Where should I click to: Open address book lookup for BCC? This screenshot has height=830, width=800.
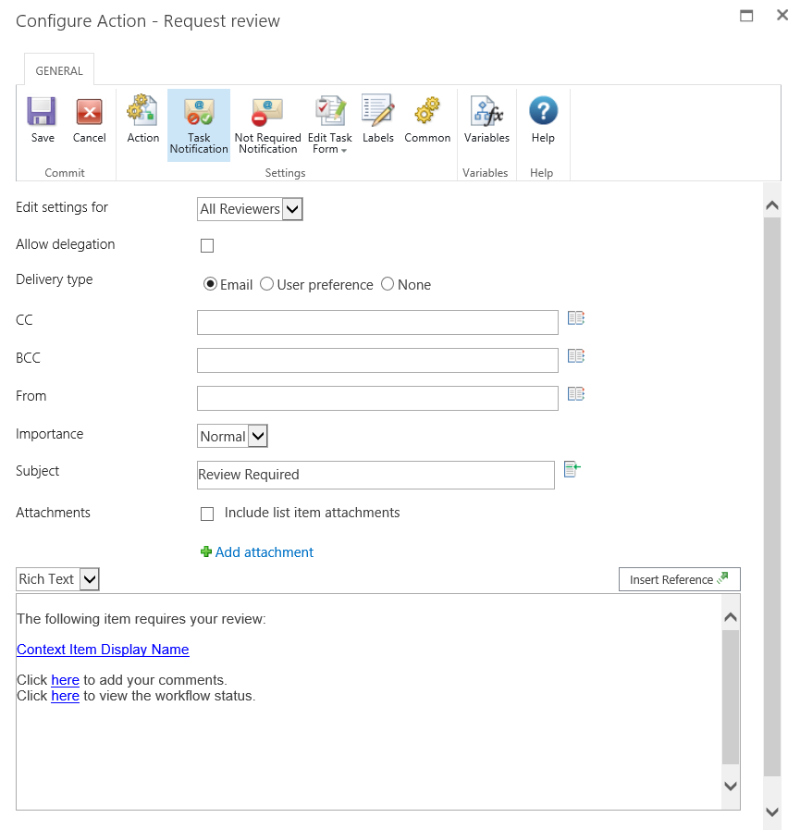pos(575,356)
